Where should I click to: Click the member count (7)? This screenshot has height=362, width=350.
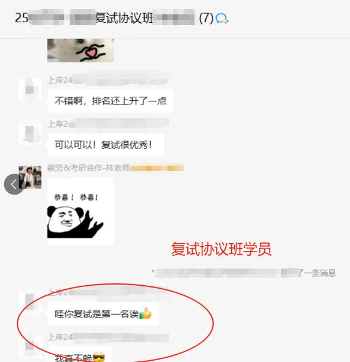[x=206, y=18]
